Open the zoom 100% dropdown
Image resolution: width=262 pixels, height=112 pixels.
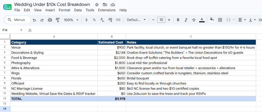71,20
